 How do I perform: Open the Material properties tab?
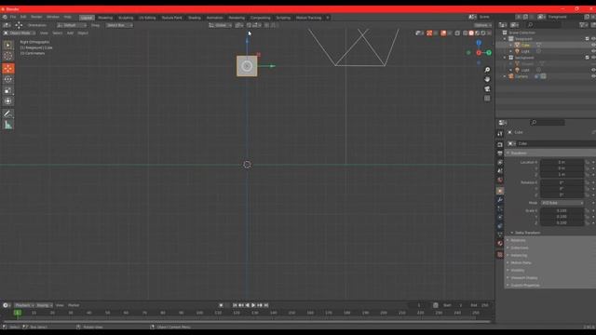(500, 244)
